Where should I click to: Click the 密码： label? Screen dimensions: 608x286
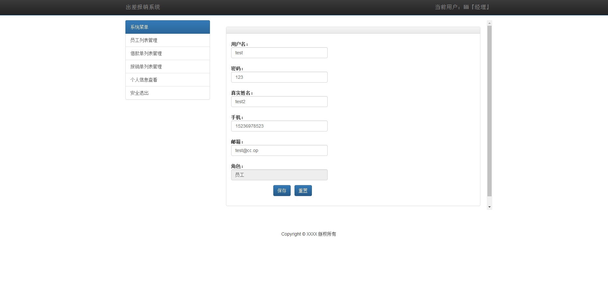coord(237,68)
